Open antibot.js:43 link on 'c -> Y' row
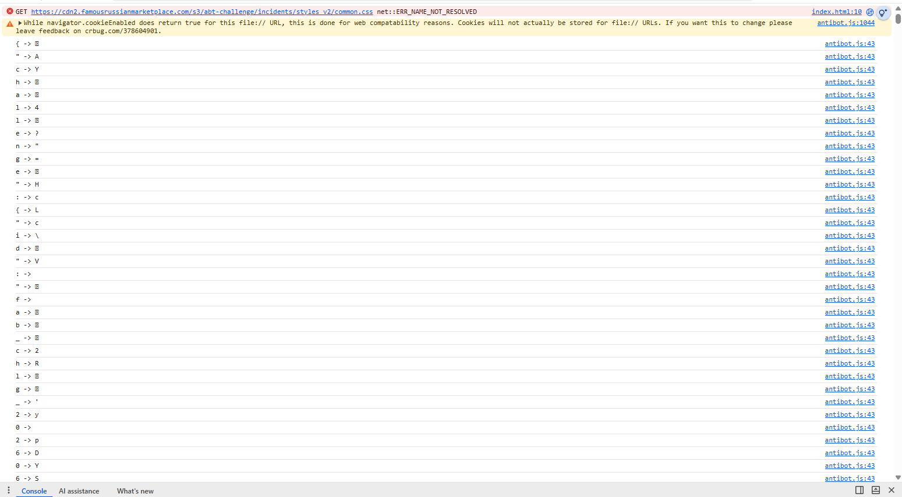902x497 pixels. pos(850,69)
